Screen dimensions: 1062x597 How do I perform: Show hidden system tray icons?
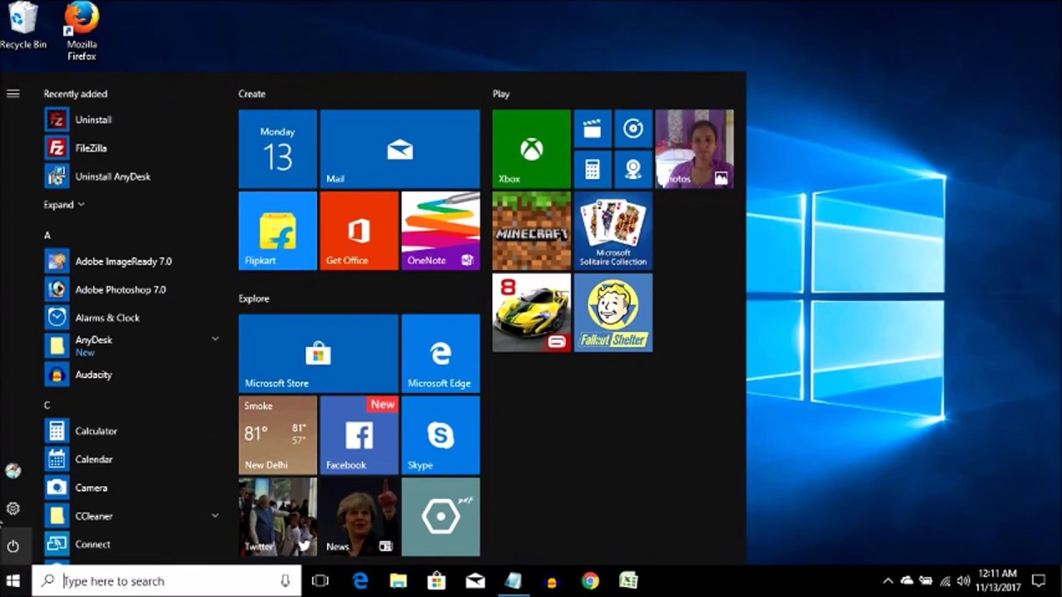(x=888, y=581)
